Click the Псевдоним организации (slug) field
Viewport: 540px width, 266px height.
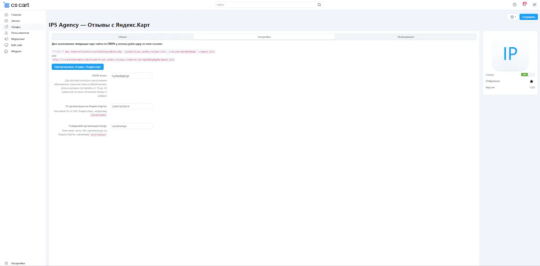(x=131, y=126)
